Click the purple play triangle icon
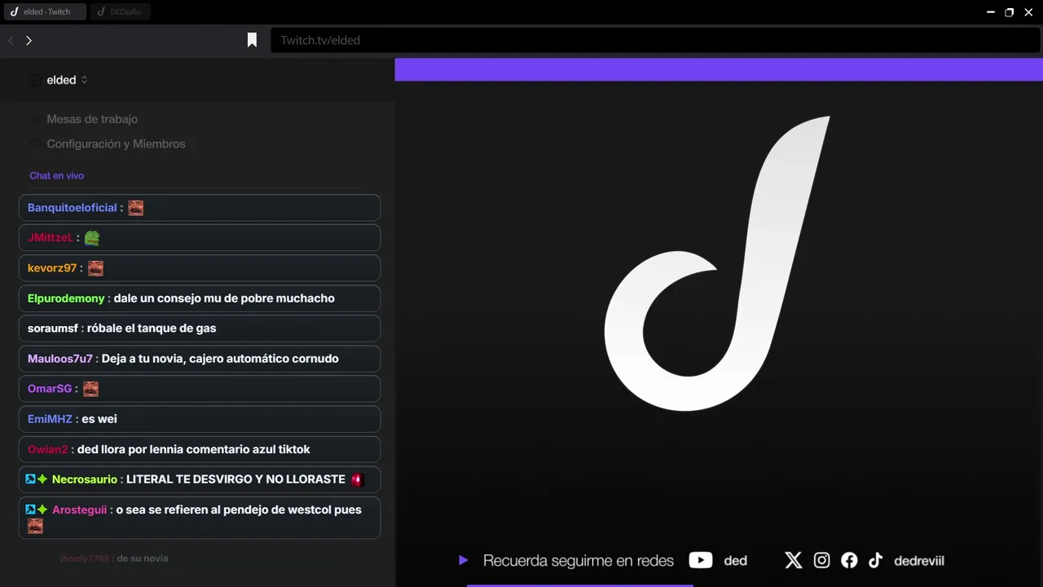This screenshot has height=587, width=1043. 464,560
